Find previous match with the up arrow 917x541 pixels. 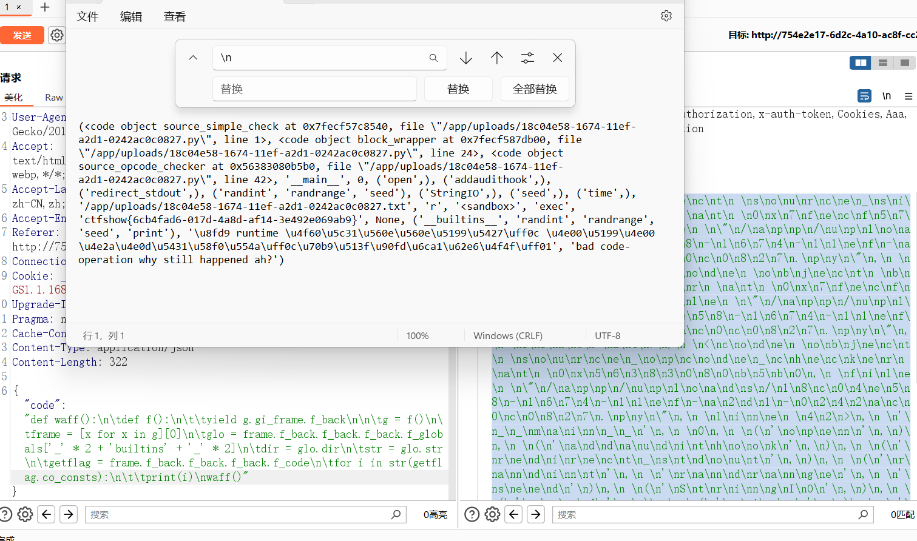tap(497, 58)
